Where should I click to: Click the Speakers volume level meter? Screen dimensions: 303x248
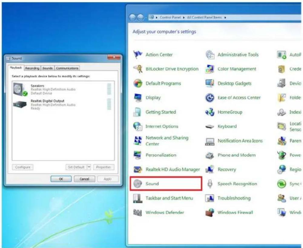(x=109, y=89)
